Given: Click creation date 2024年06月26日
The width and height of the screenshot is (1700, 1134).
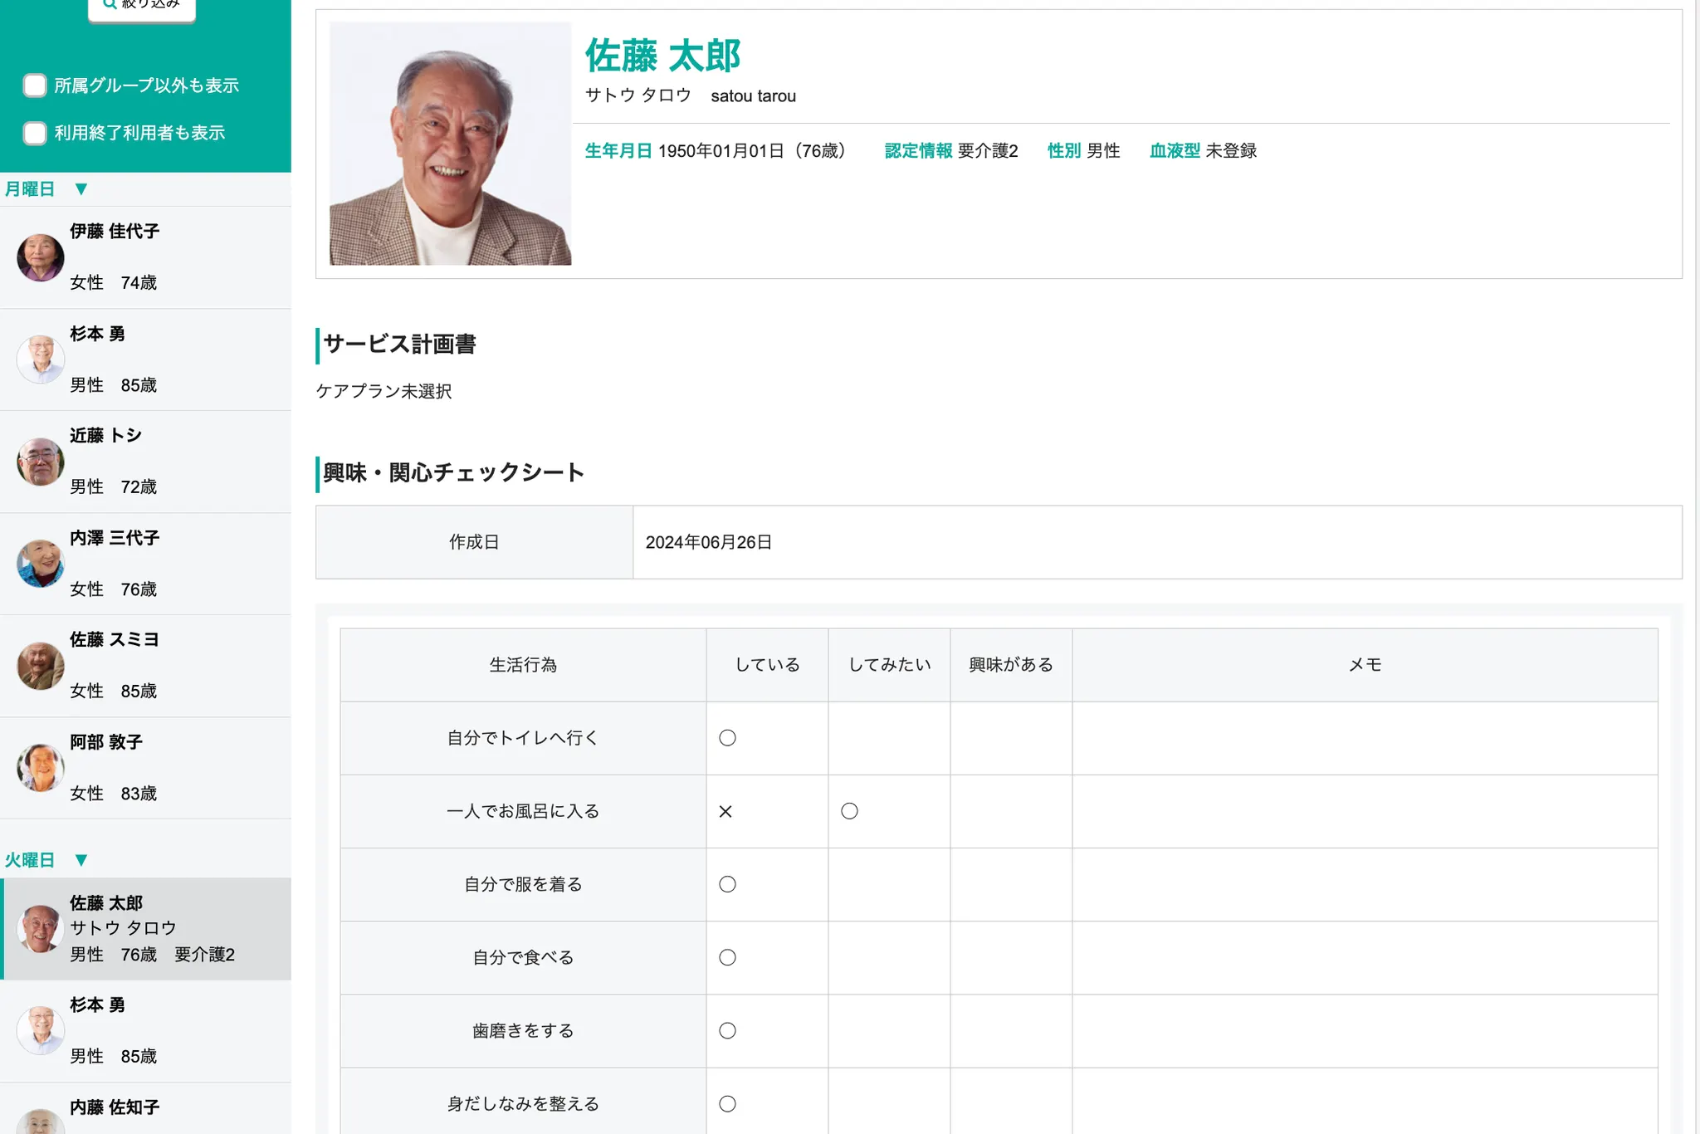Looking at the screenshot, I should click(x=709, y=542).
